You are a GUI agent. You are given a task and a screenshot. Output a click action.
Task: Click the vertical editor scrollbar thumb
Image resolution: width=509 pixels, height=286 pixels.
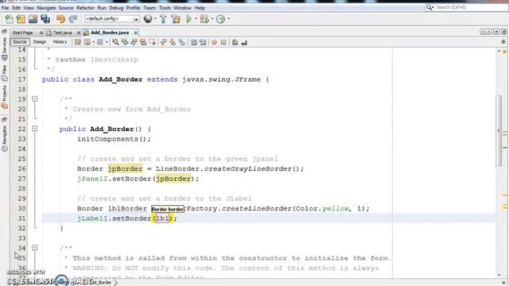click(x=499, y=130)
